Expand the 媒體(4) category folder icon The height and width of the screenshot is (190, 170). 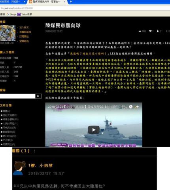coord(2,111)
